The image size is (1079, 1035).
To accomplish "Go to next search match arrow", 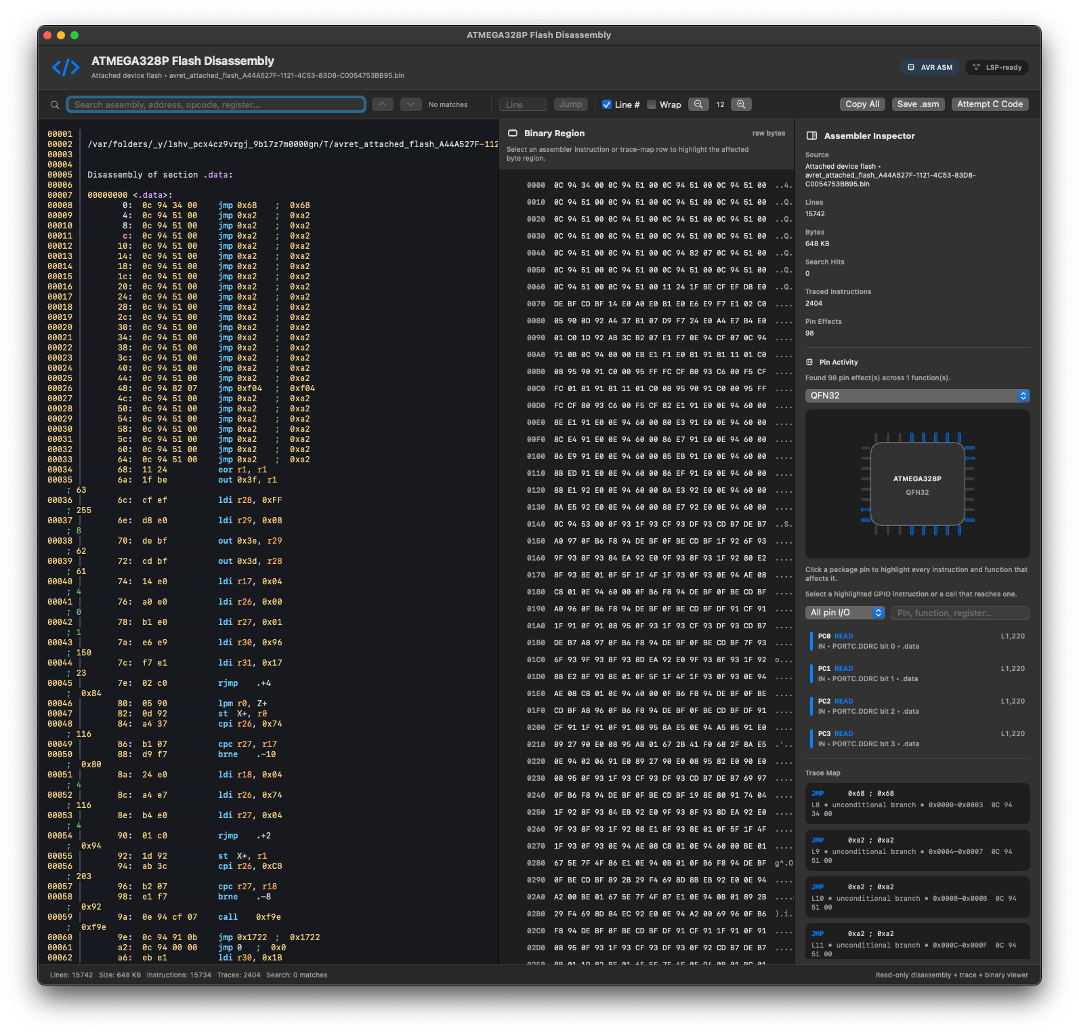I will (x=411, y=104).
